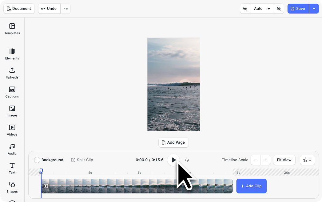
Task: Open the Elements panel
Action: click(x=12, y=54)
